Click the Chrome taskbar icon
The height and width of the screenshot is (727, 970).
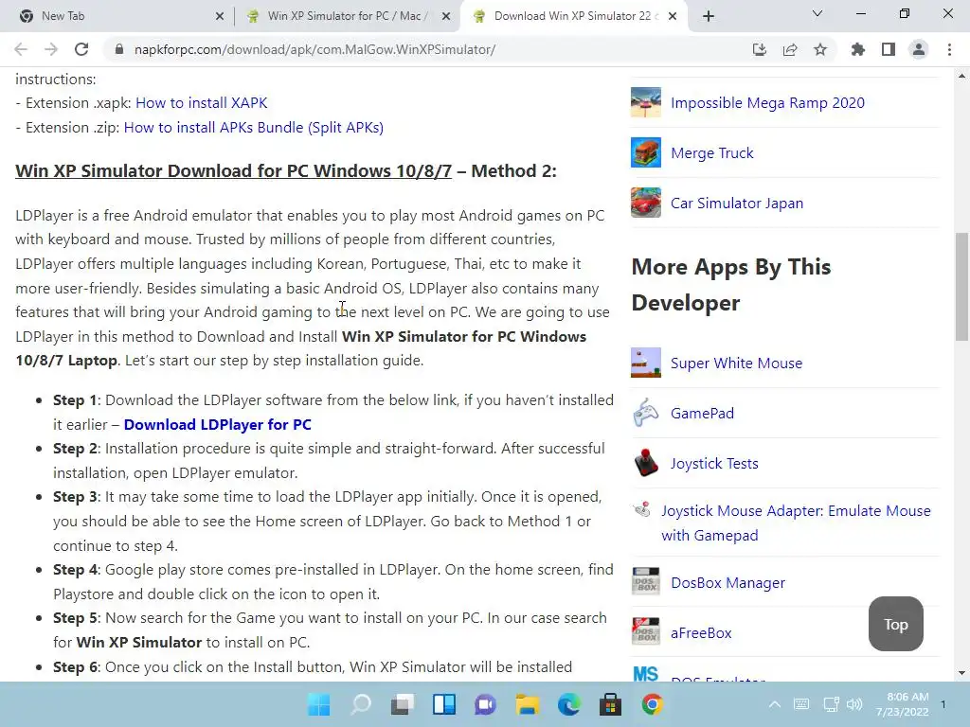(x=652, y=704)
